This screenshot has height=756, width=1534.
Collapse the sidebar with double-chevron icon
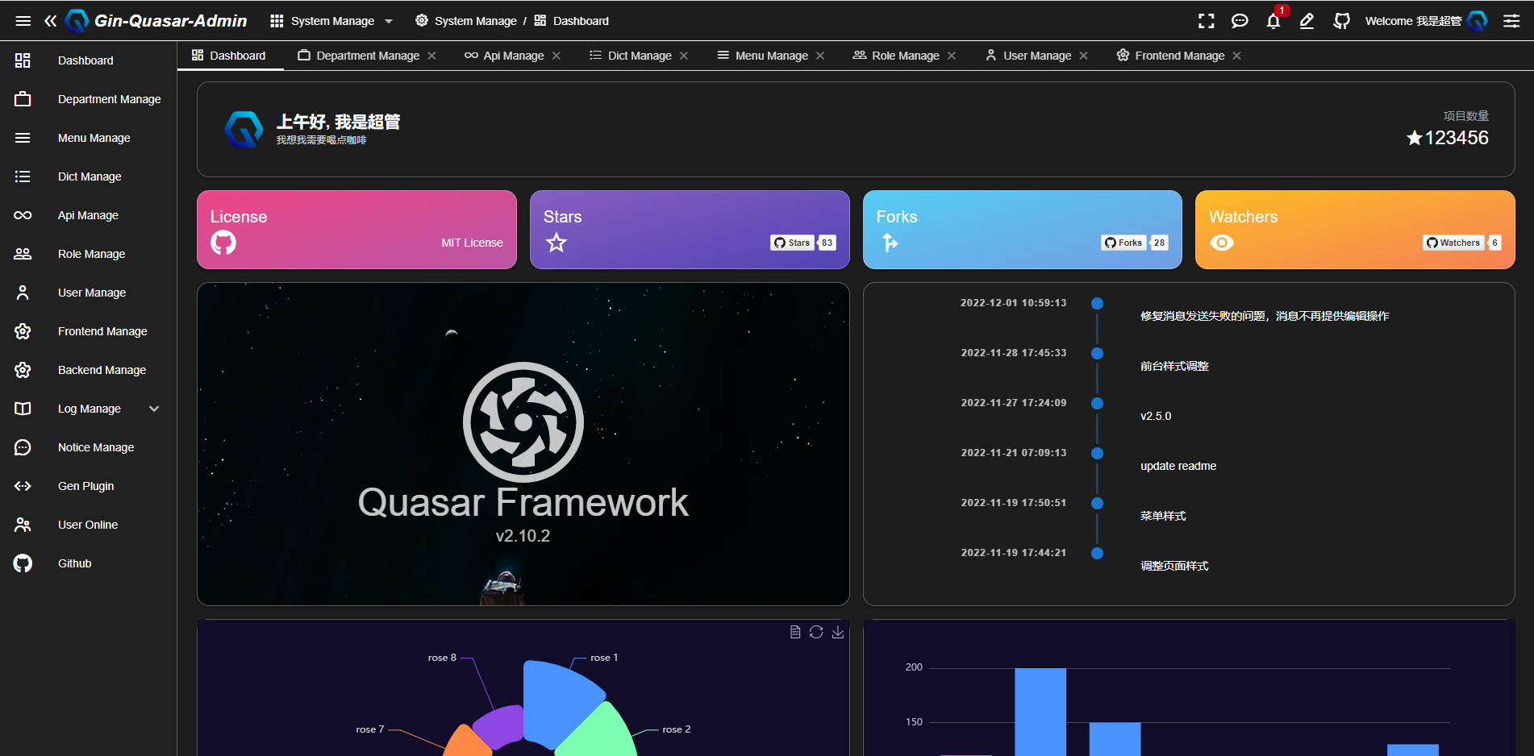pos(51,21)
